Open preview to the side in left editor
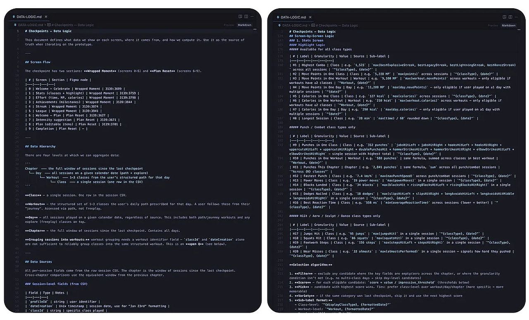 click(x=241, y=17)
